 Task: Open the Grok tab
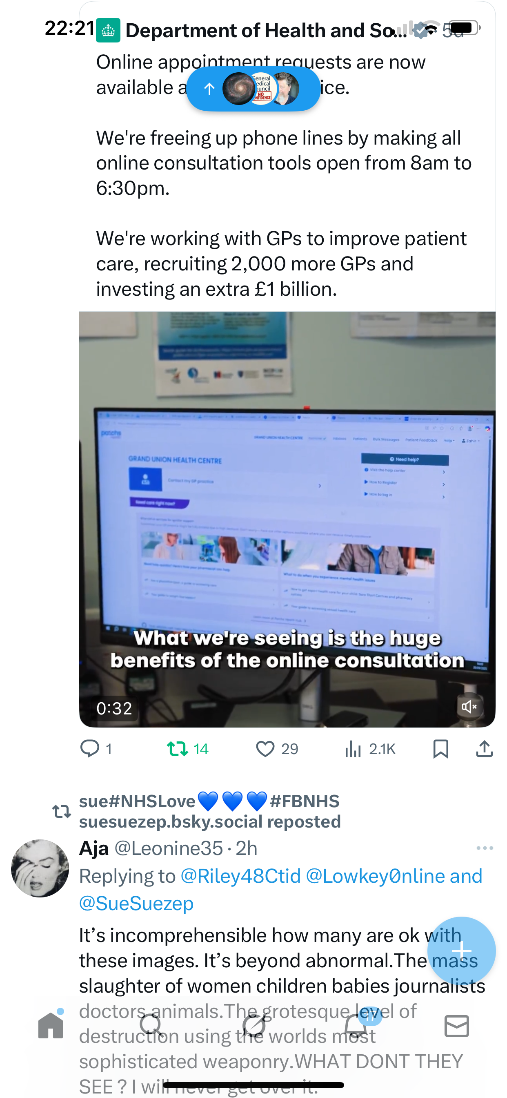(x=254, y=1025)
